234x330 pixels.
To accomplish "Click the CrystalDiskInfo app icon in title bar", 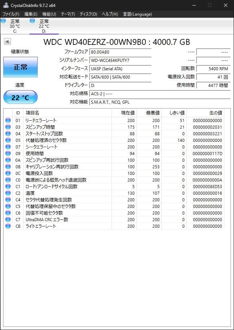I will 6,5.
